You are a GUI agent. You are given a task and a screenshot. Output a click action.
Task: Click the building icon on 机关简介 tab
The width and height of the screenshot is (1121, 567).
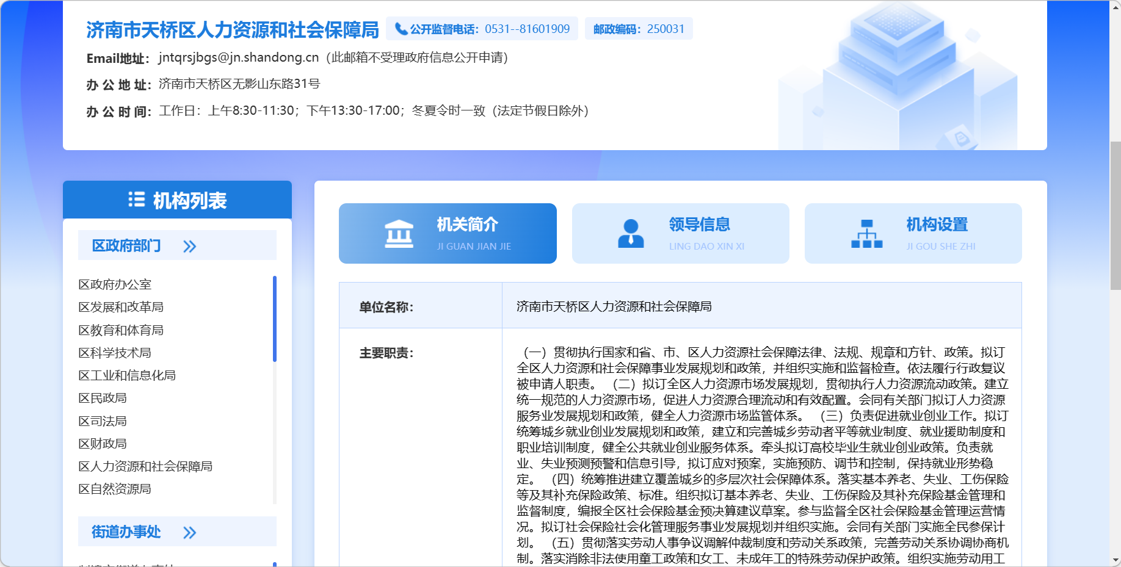[399, 234]
